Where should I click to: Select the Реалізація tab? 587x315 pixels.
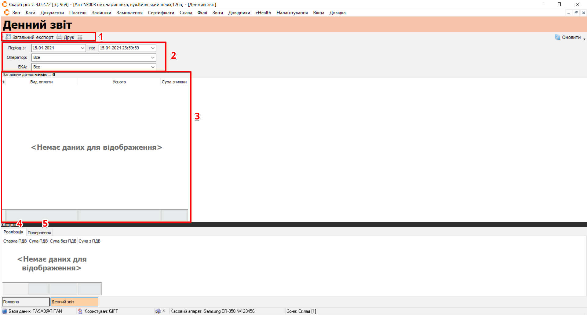[13, 232]
